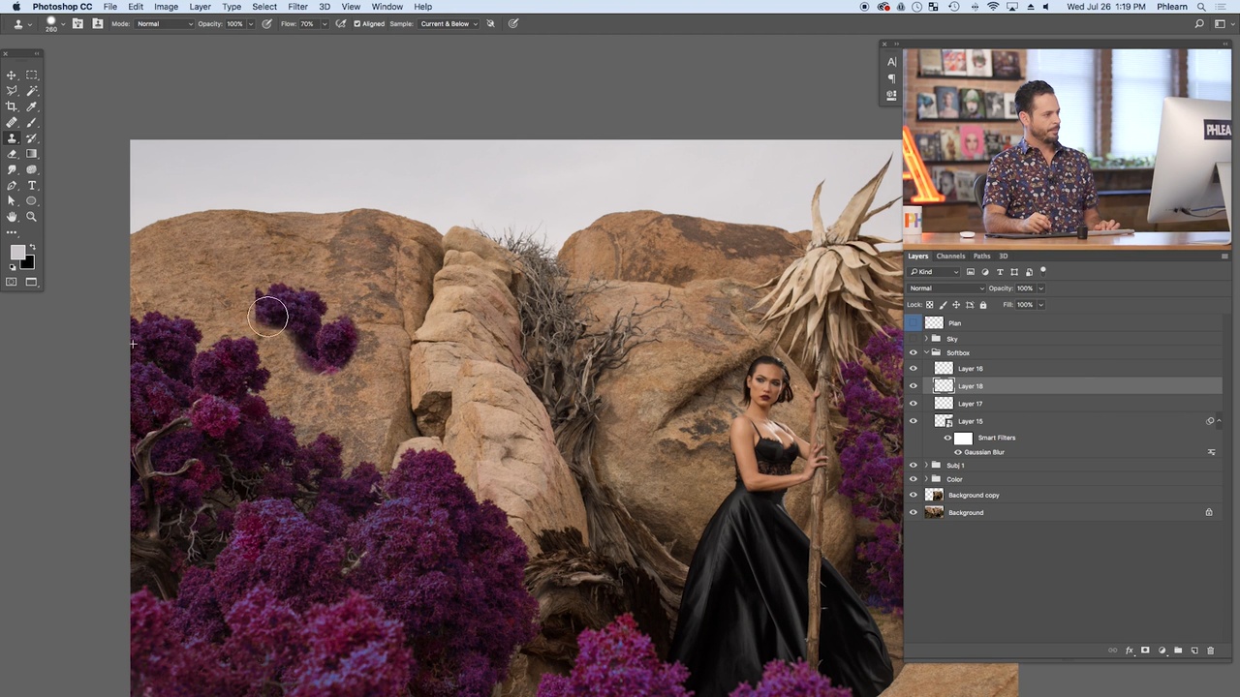Change screen mode in the toolbar
Viewport: 1240px width, 697px height.
[31, 282]
